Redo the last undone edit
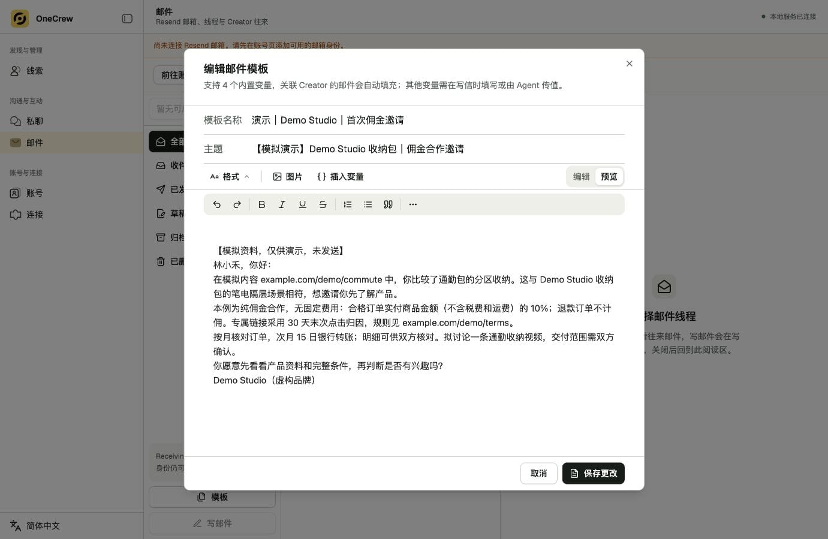This screenshot has height=539, width=828. coord(237,204)
